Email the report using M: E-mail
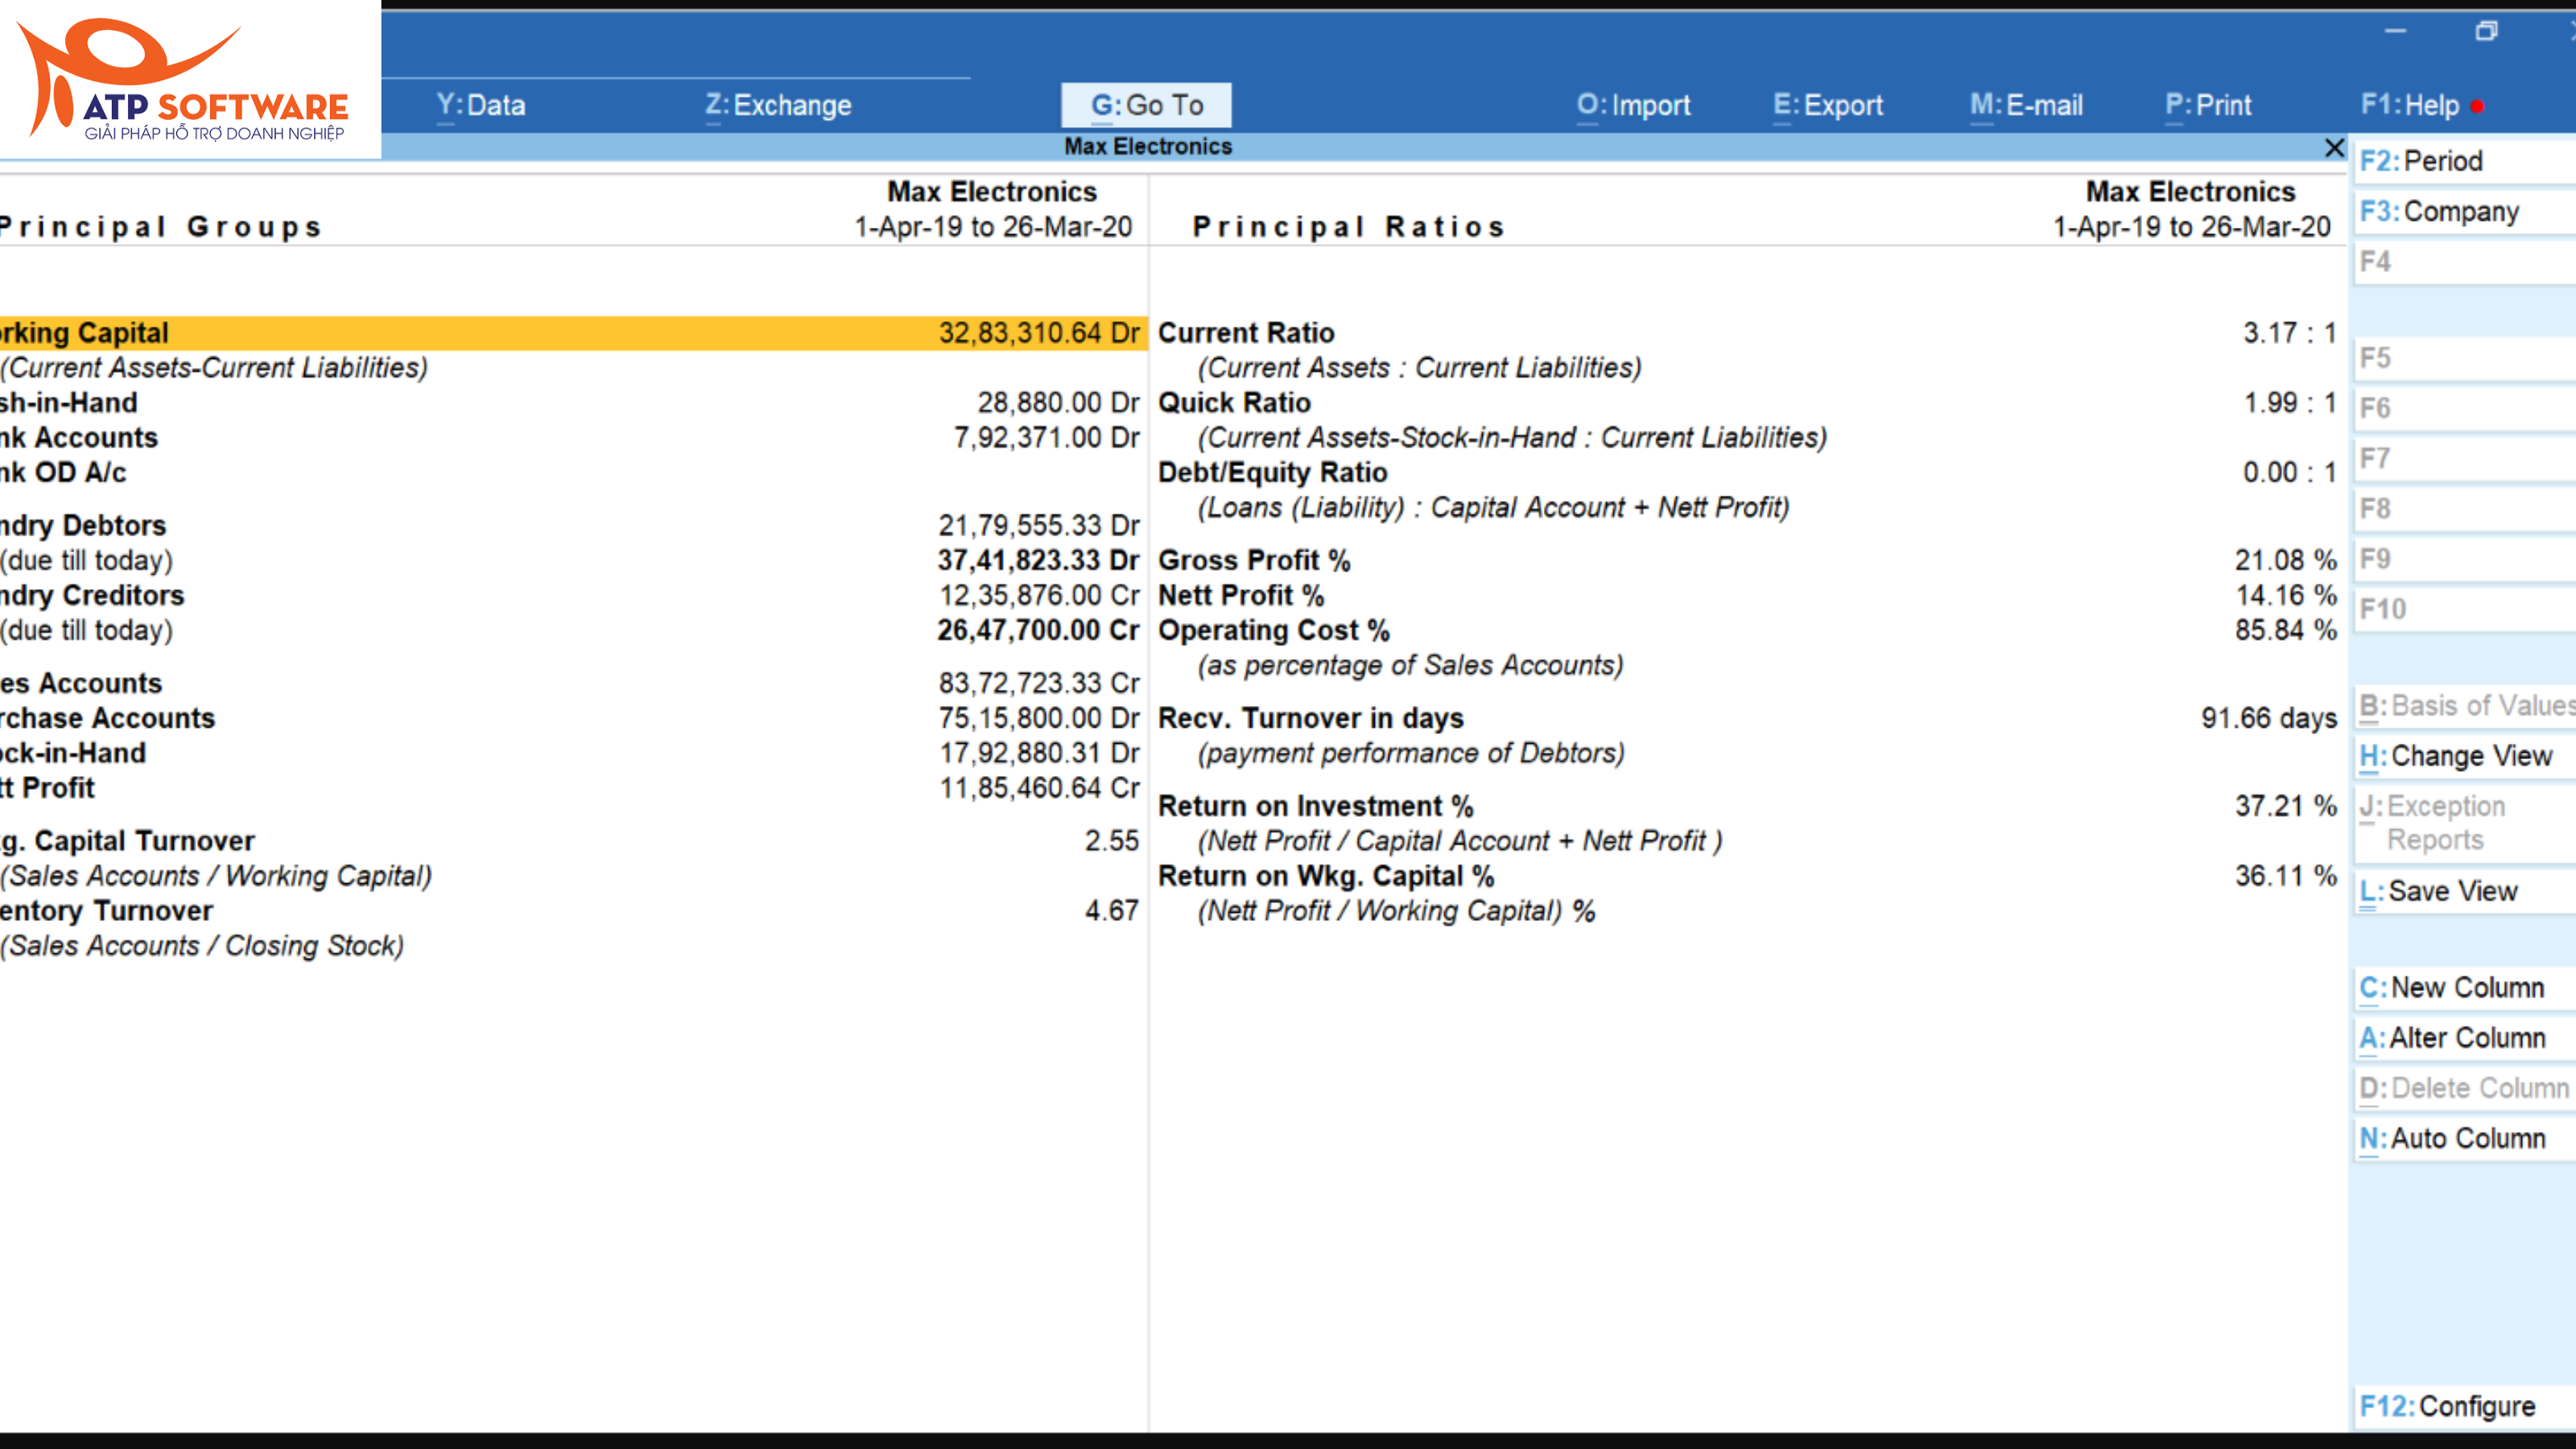2576x1449 pixels. [2027, 104]
